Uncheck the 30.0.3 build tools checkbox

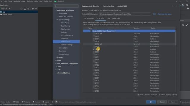pyautogui.click(x=94, y=52)
